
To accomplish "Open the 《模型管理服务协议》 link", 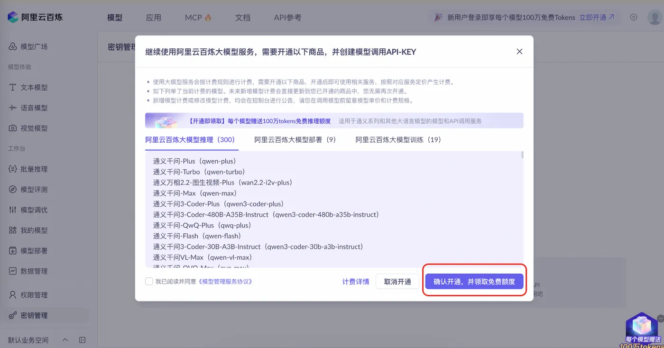I will [x=225, y=281].
